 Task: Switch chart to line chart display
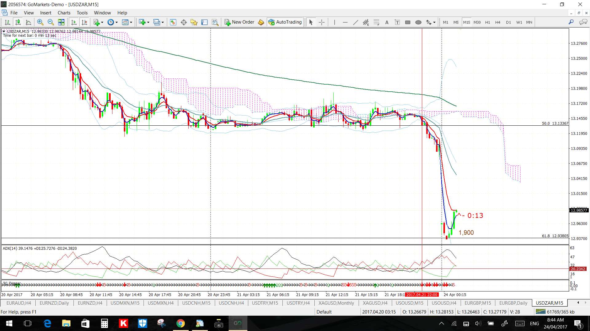coord(28,22)
